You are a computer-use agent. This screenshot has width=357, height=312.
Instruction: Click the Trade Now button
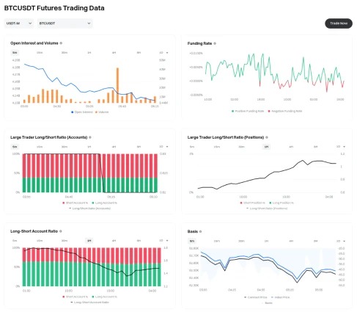(x=339, y=23)
